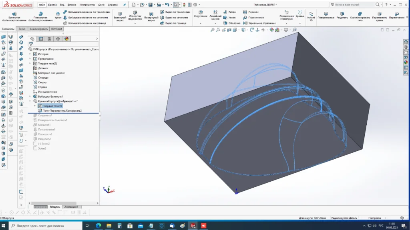This screenshot has width=410, height=230.
Task: Pin the menu bar with the pushpin
Action: pyautogui.click(x=124, y=5)
